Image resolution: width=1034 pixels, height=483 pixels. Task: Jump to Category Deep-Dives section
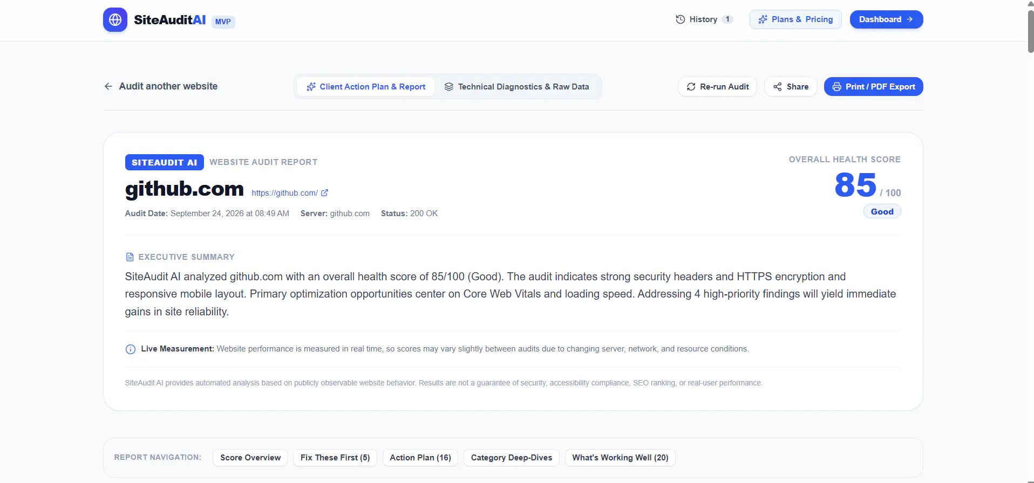(x=512, y=458)
